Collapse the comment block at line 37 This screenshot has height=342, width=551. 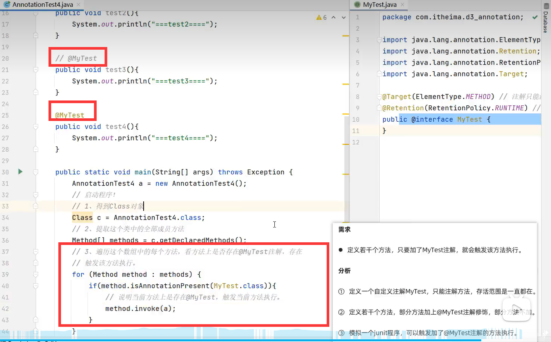point(36,252)
